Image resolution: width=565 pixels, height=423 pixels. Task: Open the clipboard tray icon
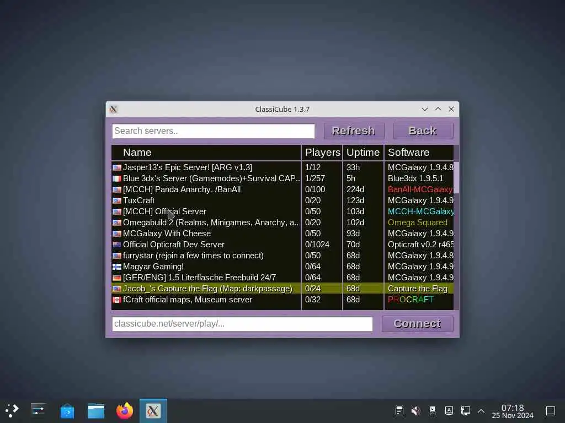[399, 411]
